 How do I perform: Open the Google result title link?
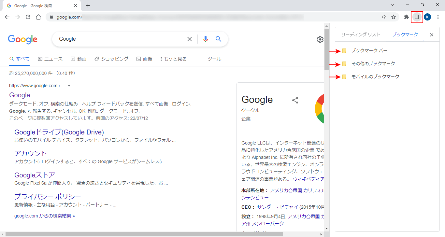coord(20,95)
